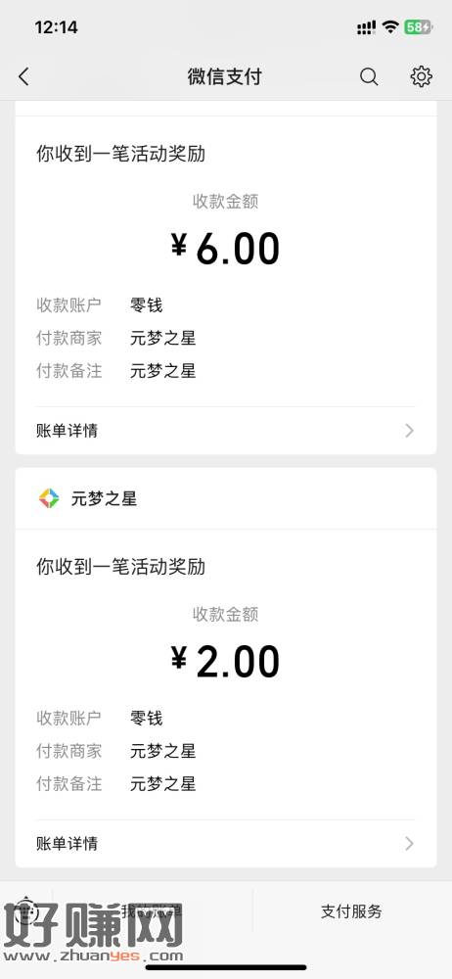Tap 你收到一笔活动奖励 heading in ¥2.00 card

pyautogui.click(x=120, y=566)
